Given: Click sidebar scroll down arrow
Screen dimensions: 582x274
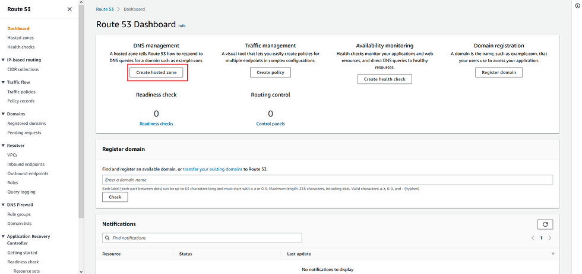Looking at the screenshot, I should (x=81, y=272).
